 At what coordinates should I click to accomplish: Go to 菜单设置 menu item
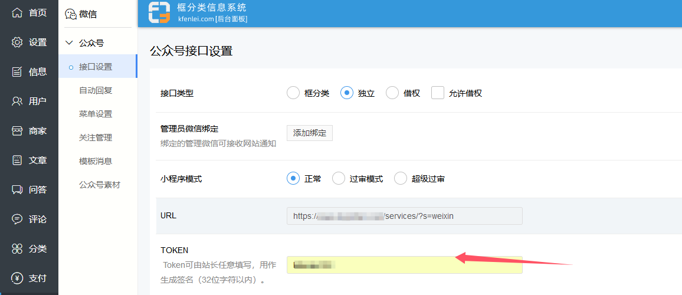96,114
